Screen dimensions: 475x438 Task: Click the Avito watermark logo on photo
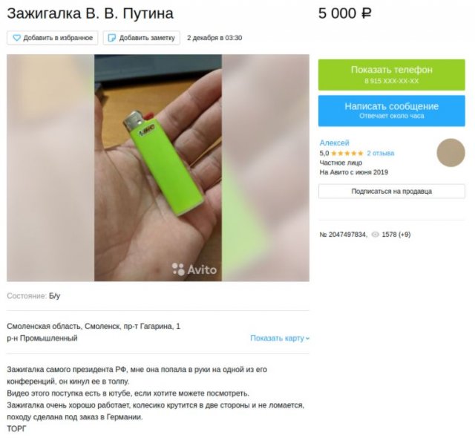(x=194, y=269)
